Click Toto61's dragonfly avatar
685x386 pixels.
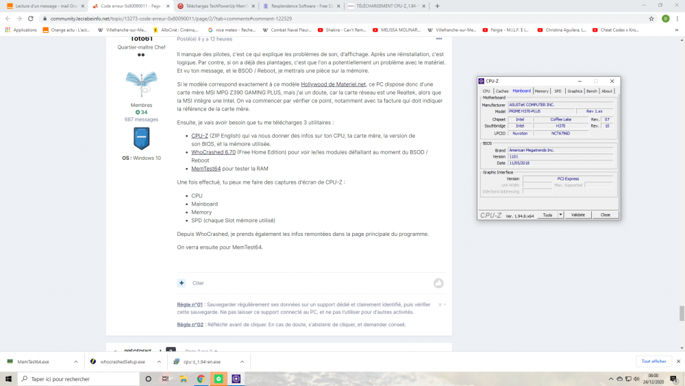point(141,83)
